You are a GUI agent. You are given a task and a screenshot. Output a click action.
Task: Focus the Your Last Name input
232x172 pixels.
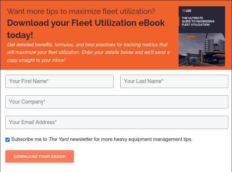click(x=174, y=81)
